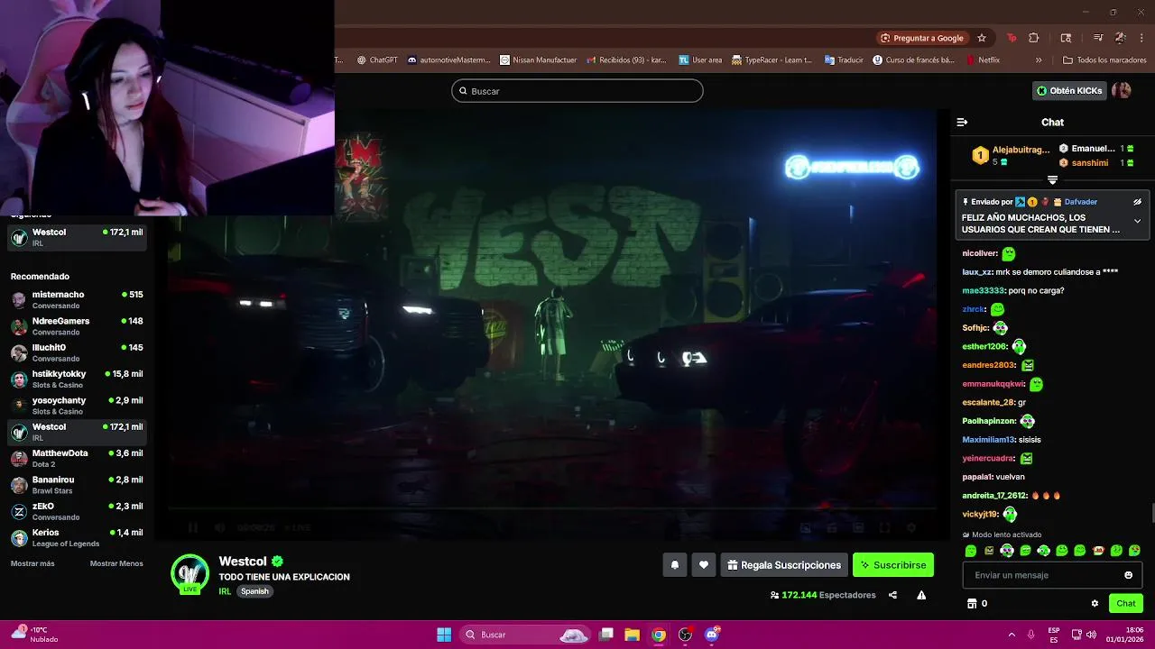Collapse the chat panel with the arrow icon

tap(962, 122)
